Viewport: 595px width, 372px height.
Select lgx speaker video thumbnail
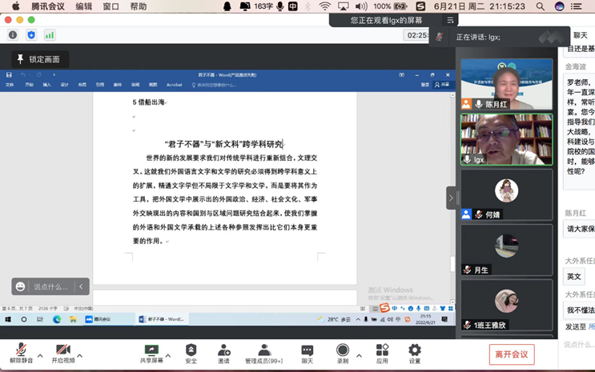coord(507,139)
